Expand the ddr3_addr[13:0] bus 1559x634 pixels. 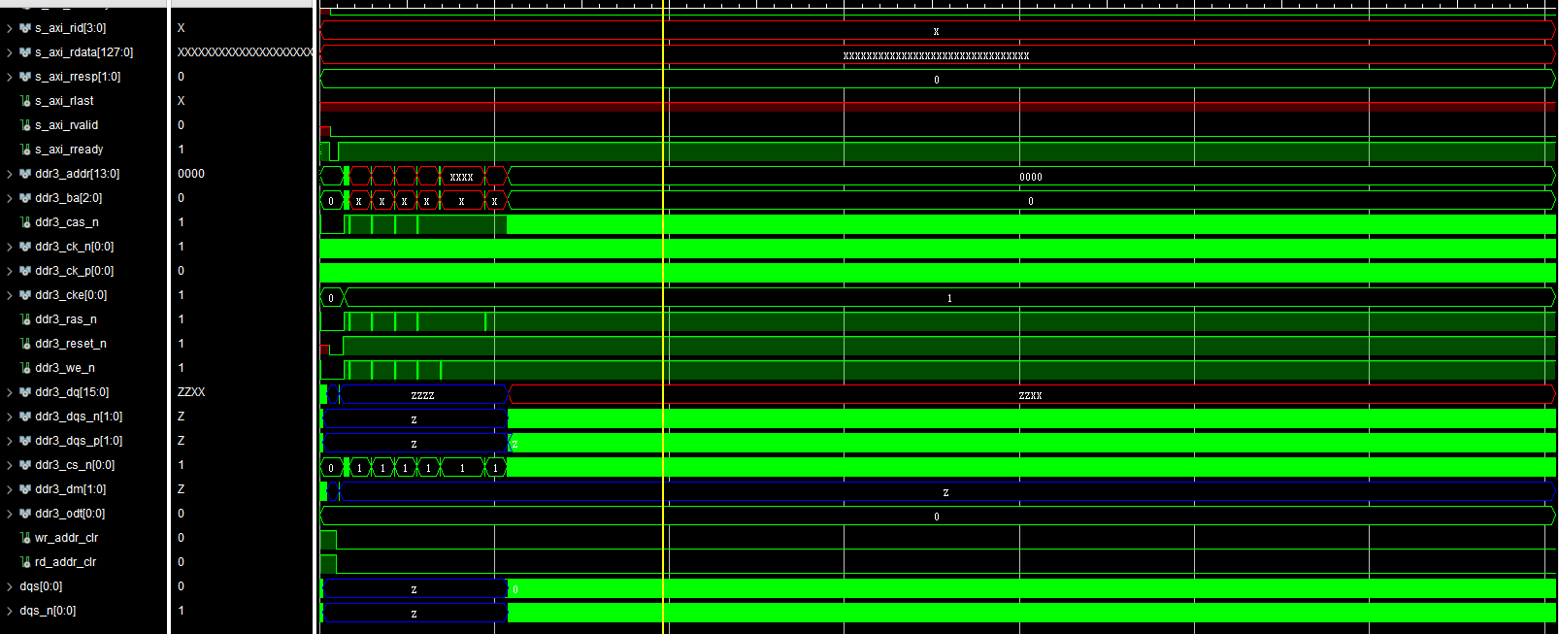click(10, 174)
